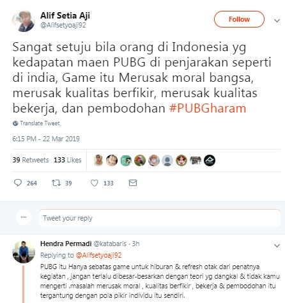The width and height of the screenshot is (285, 303).
Task: Open the #PUBGharam hashtag
Action: coord(208,108)
